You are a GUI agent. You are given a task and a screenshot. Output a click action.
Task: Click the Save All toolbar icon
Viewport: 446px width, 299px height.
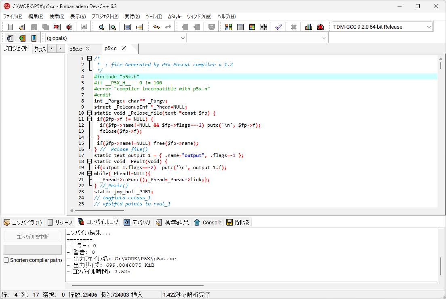click(46, 27)
